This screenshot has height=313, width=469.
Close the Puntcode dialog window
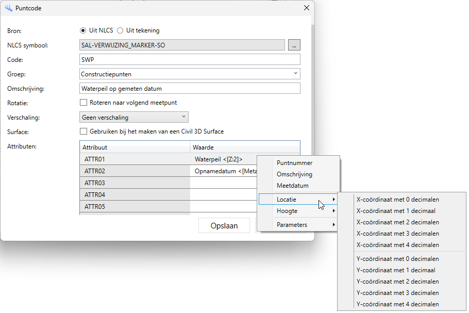click(x=307, y=8)
